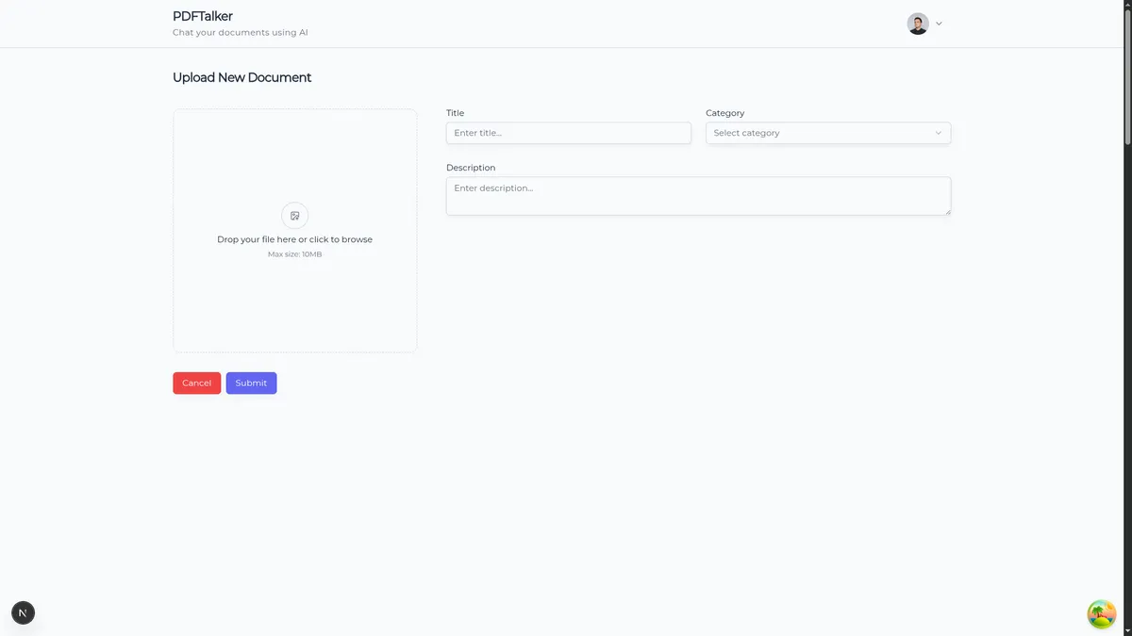Open the Select category dropdown
This screenshot has height=636, width=1132.
(828, 133)
